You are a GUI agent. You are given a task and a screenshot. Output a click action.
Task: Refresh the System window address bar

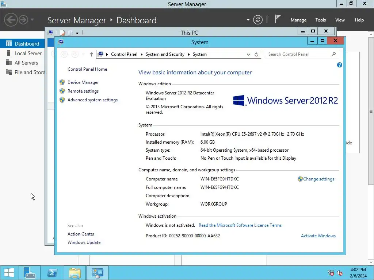[x=256, y=55]
